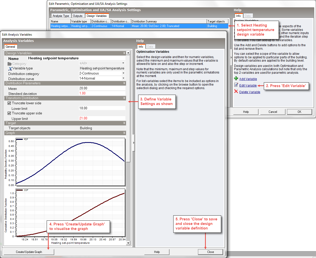This screenshot has height=258, width=316.
Task: Click the Category folder icon
Action: [x=10, y=64]
